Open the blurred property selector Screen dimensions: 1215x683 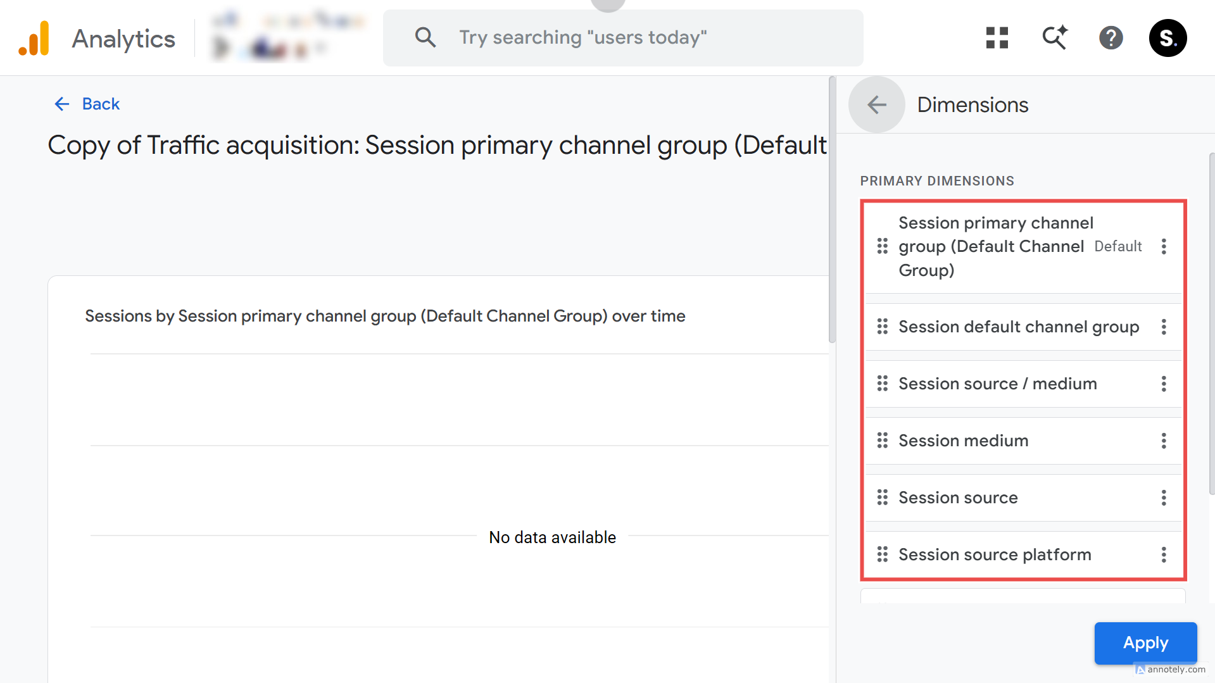pyautogui.click(x=287, y=38)
